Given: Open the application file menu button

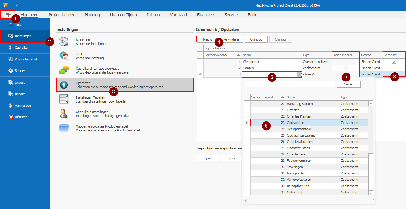Looking at the screenshot, I should point(8,14).
